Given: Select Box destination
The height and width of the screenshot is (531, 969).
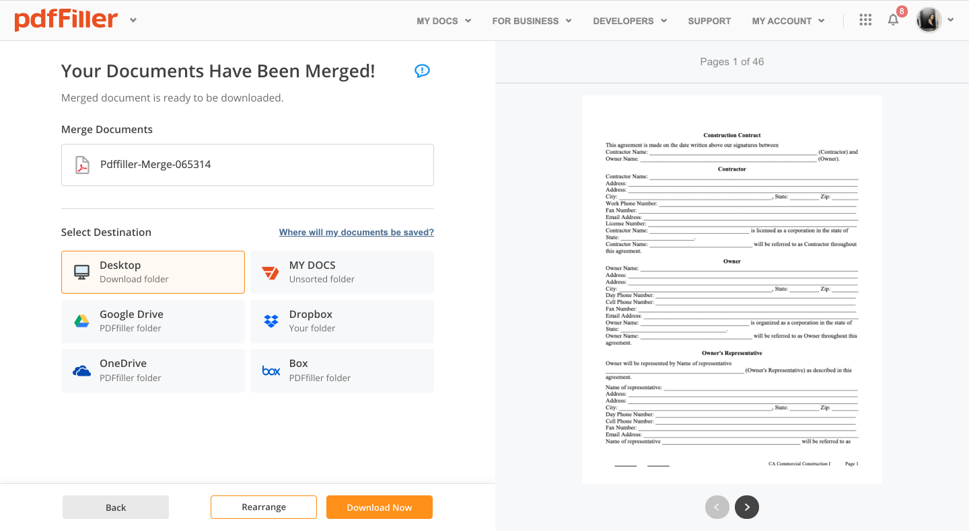Looking at the screenshot, I should coord(342,370).
